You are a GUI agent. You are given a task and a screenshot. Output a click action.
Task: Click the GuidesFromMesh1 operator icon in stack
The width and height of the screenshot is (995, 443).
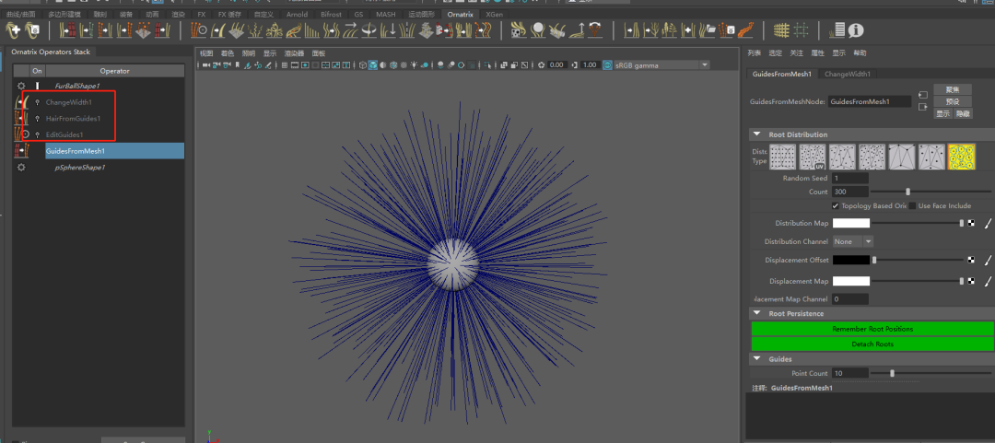coord(21,151)
